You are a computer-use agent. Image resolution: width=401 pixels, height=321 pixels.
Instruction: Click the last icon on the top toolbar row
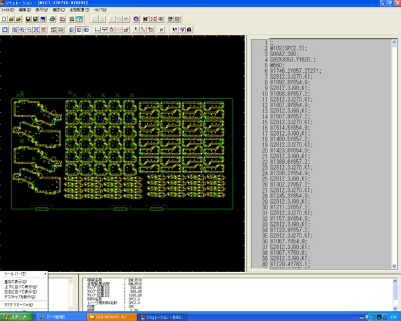click(178, 19)
